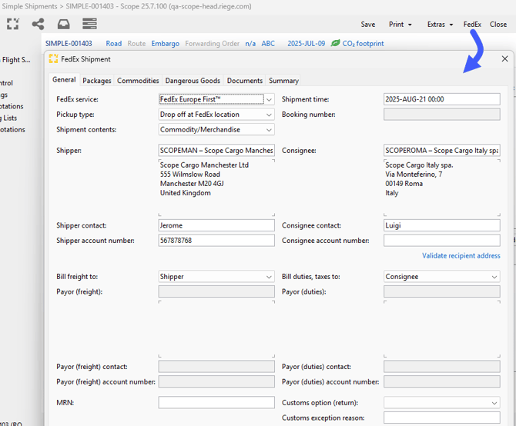Select the Flight S... sidebar item

(16, 60)
